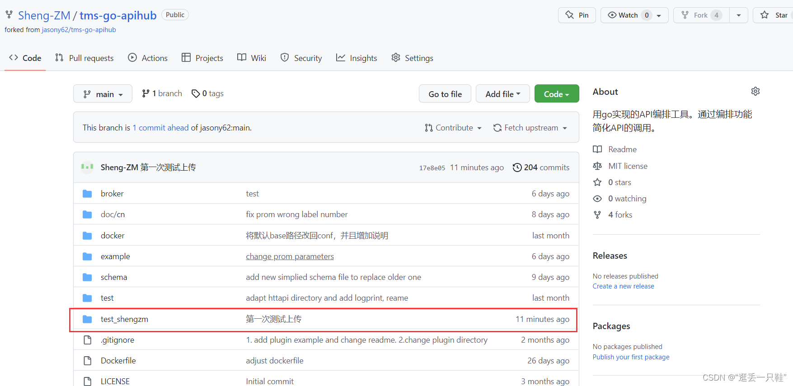Open the Readme link in About

622,149
